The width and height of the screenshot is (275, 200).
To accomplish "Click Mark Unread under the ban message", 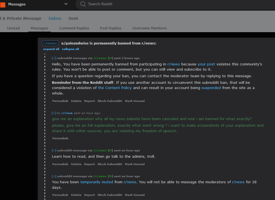I will (135, 101).
